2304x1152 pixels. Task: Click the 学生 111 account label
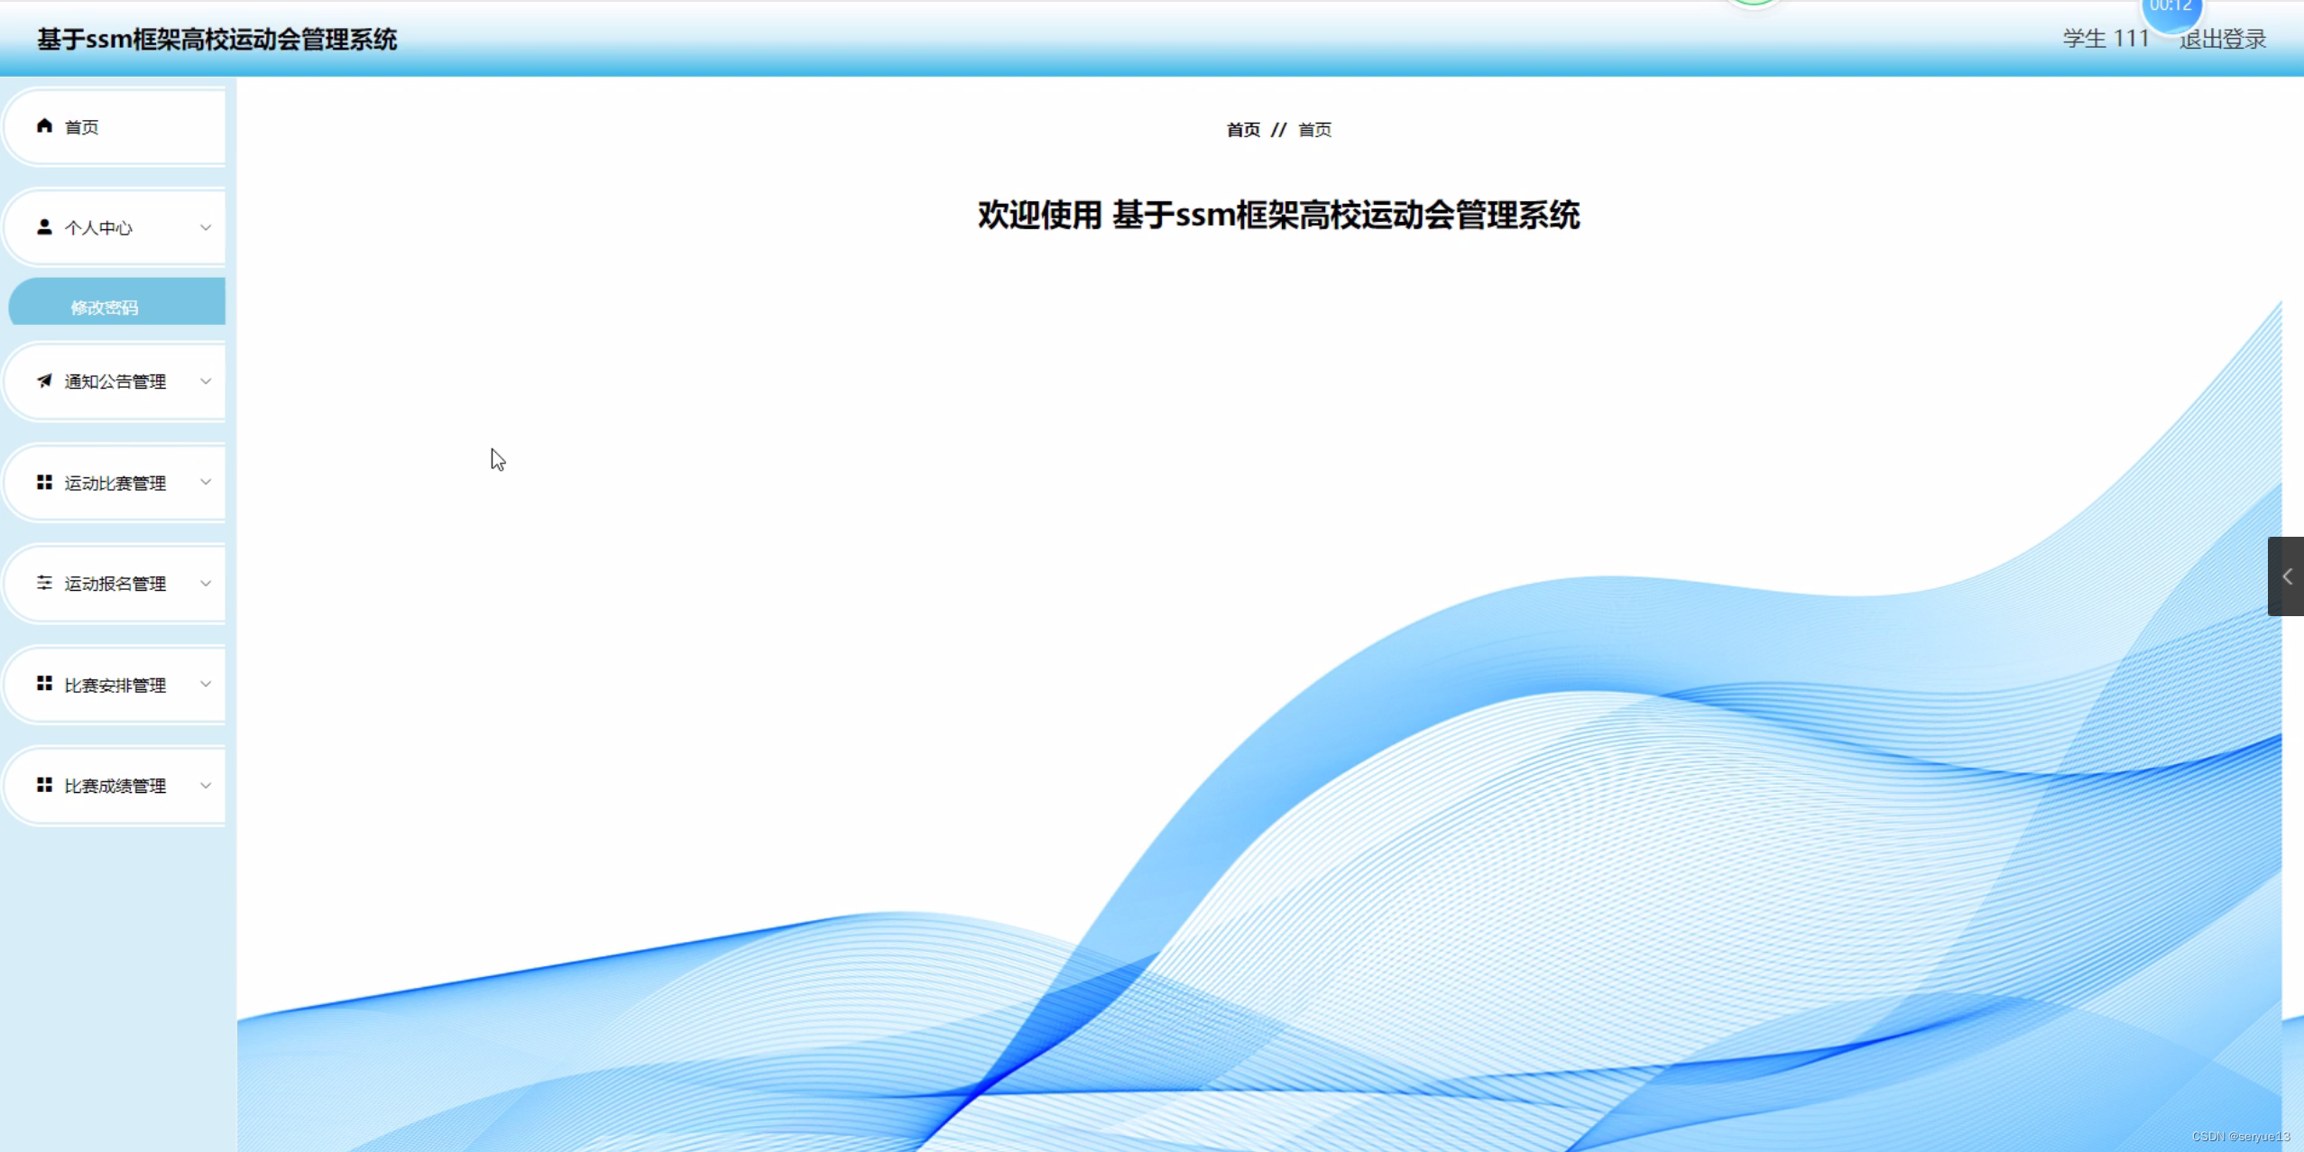pyautogui.click(x=2104, y=39)
